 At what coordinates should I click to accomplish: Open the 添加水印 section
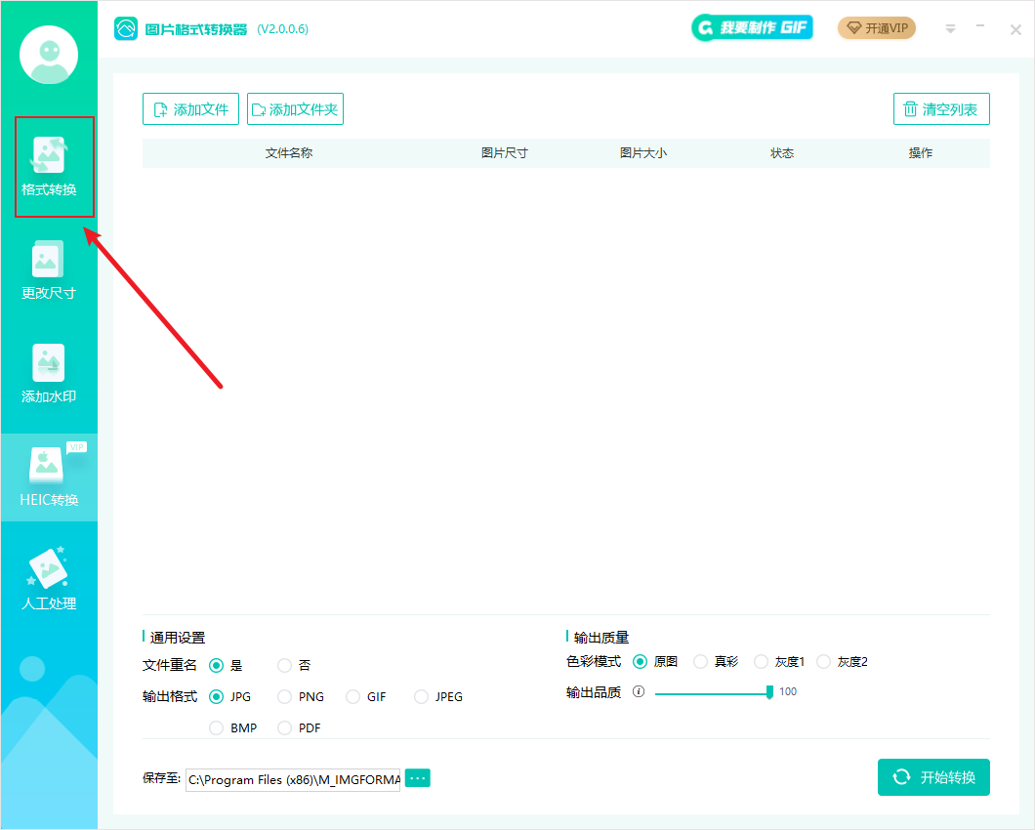click(49, 374)
